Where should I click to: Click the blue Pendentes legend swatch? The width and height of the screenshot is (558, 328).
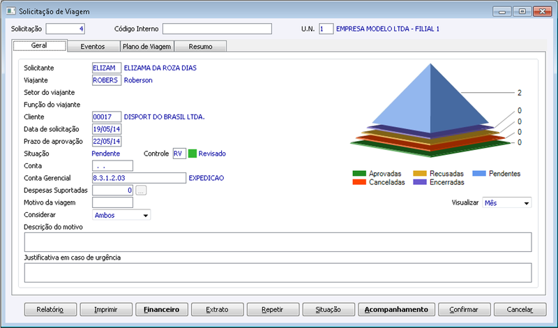tap(479, 174)
